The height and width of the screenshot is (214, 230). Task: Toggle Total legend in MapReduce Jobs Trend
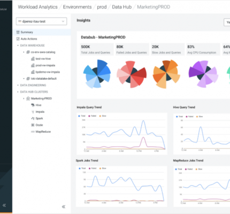(179, 169)
